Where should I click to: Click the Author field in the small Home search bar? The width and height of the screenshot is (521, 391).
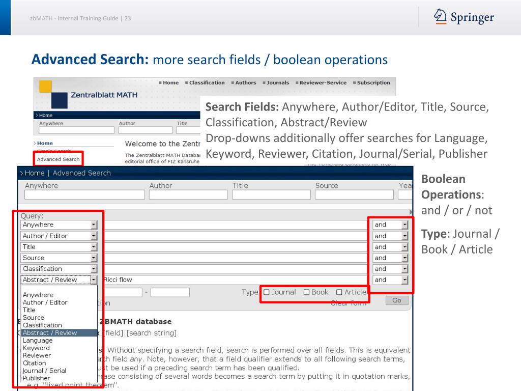click(146, 130)
